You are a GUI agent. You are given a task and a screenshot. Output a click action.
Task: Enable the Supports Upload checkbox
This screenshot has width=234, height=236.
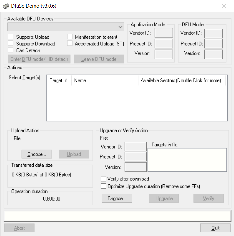coord(11,37)
